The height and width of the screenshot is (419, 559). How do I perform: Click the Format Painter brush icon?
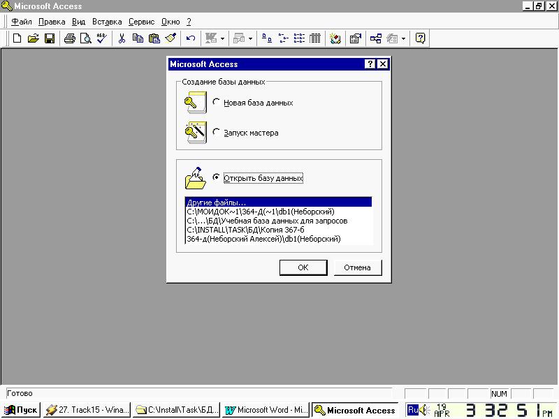[170, 38]
